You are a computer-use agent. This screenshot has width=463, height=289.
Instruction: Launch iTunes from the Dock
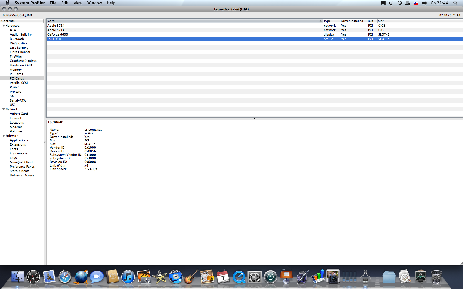click(x=128, y=277)
